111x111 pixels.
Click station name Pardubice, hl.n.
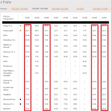9,40
